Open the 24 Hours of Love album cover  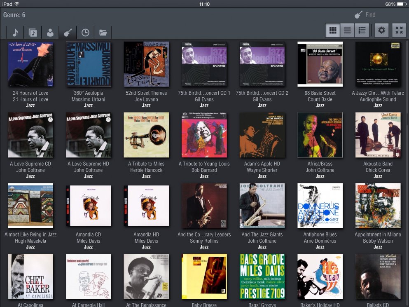point(30,64)
